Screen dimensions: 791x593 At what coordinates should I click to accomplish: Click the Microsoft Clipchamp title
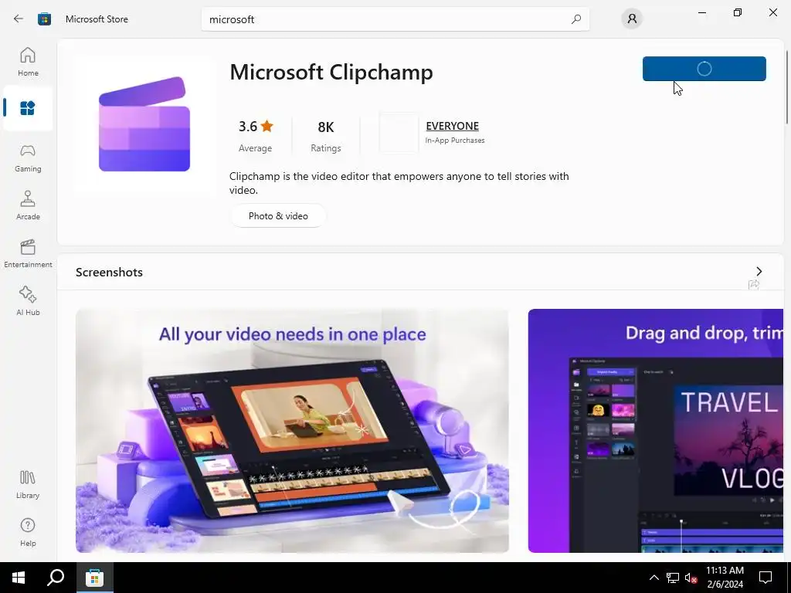pyautogui.click(x=331, y=72)
